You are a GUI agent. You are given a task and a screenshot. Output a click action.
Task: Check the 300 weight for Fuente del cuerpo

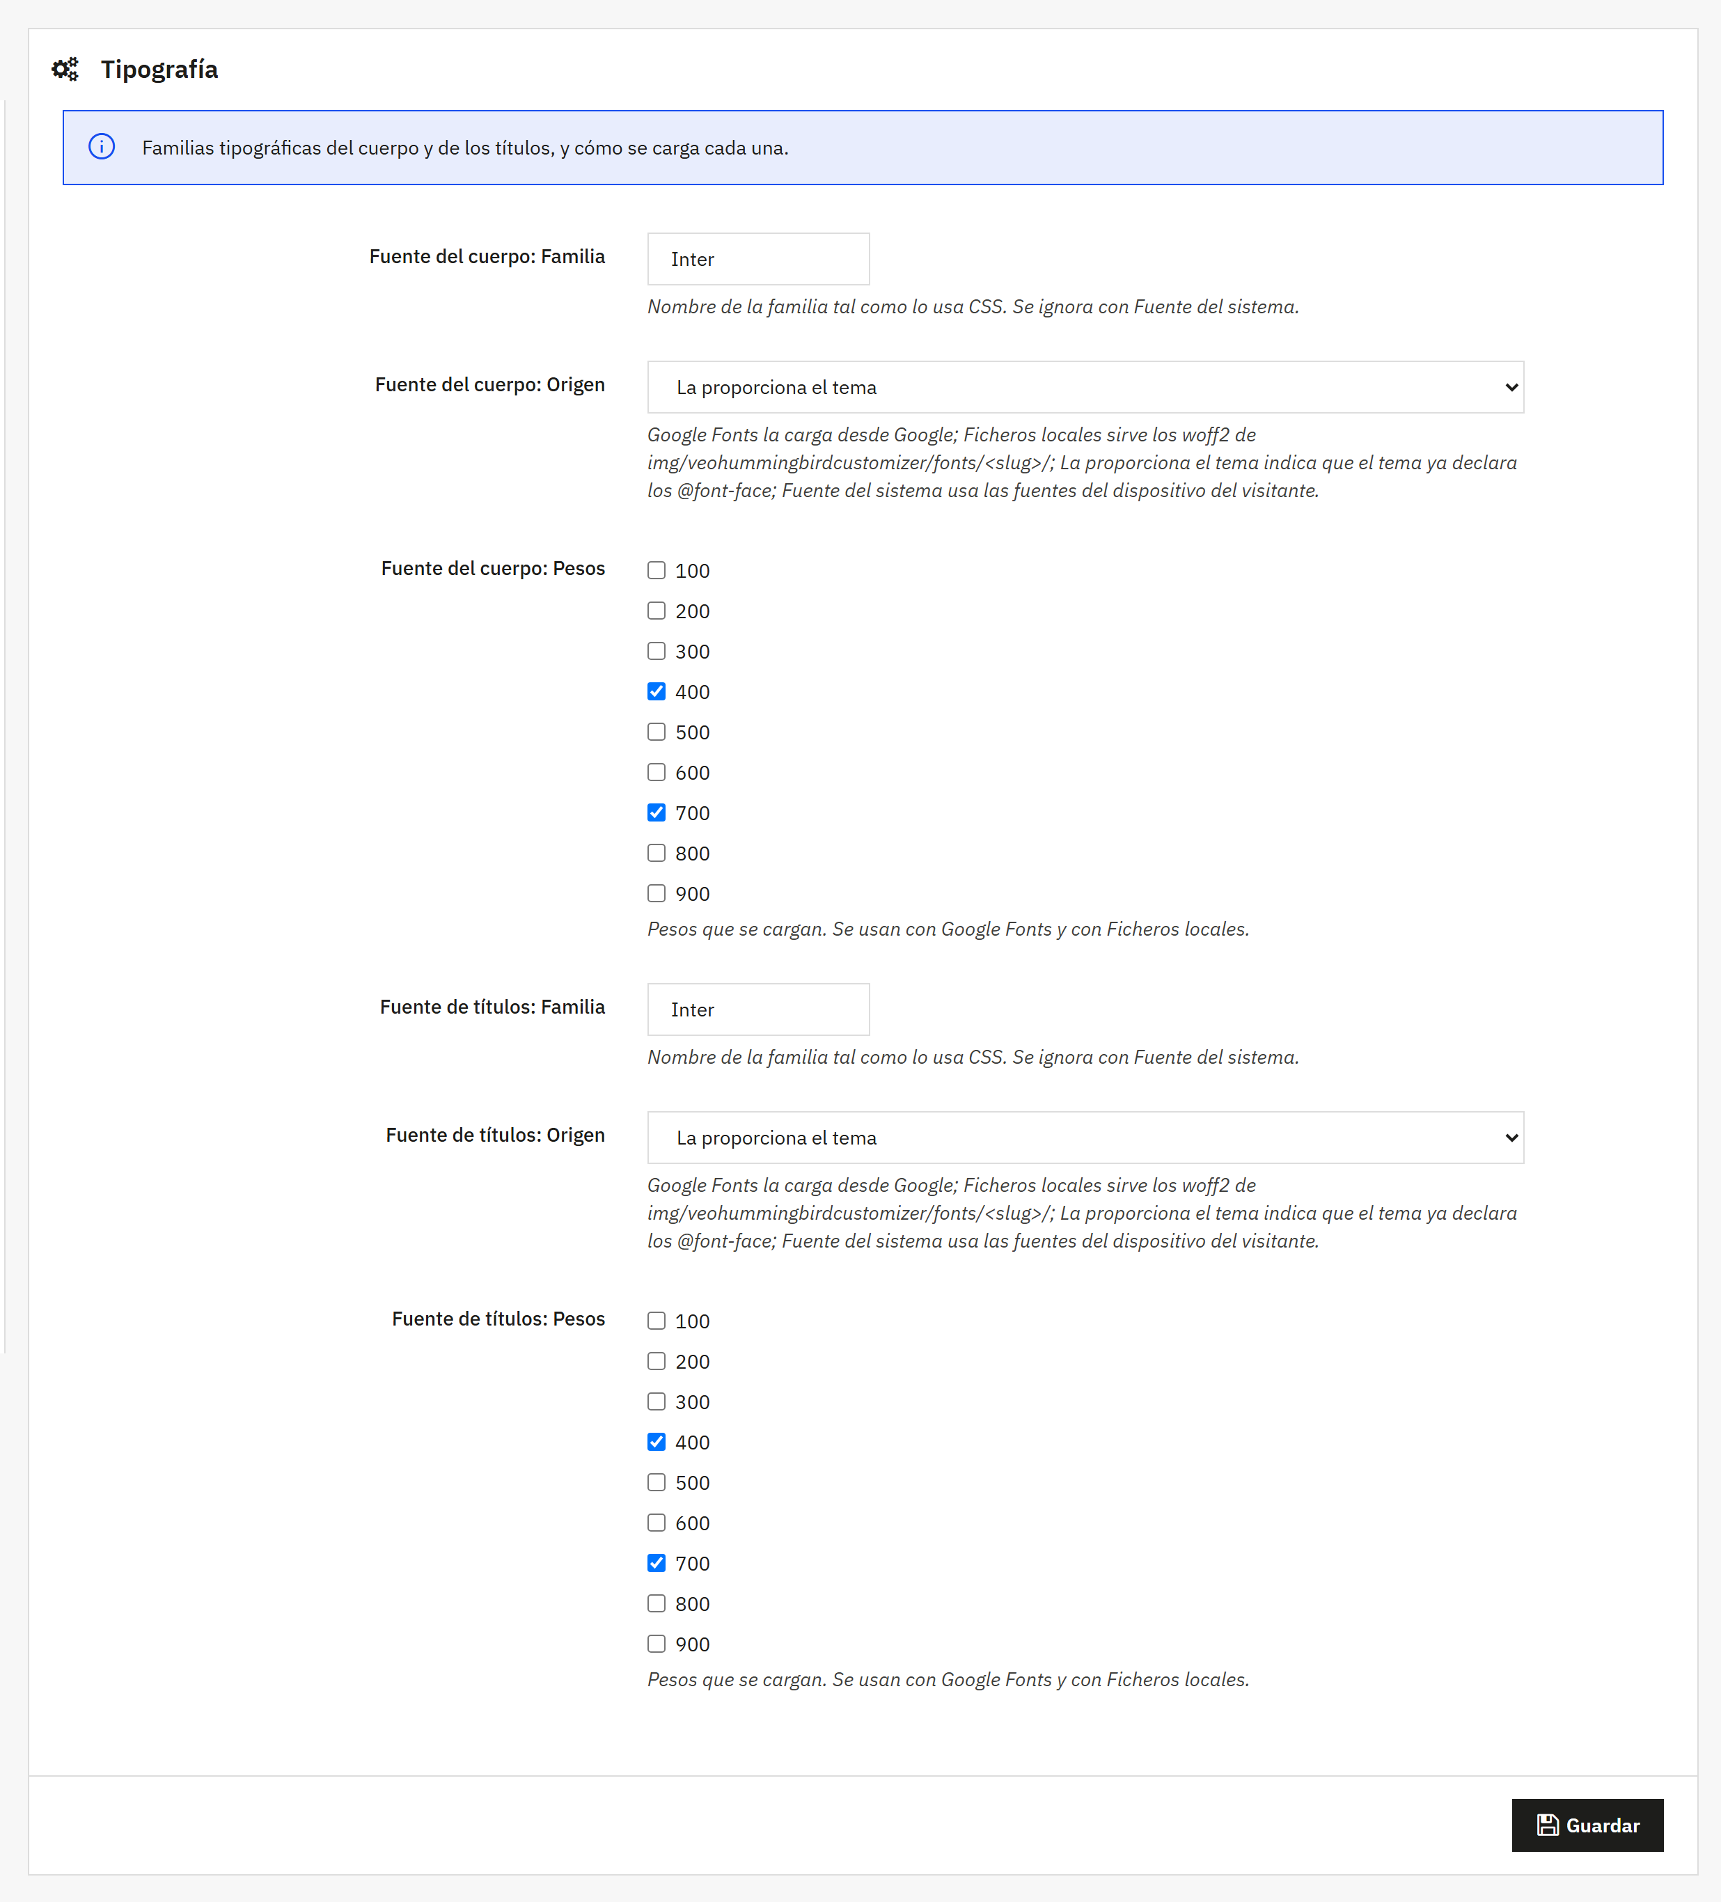pos(657,651)
